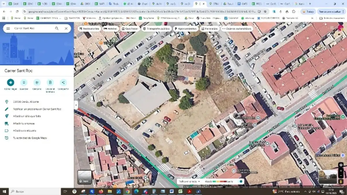Click Notificar un problema en Carrer Sant Roc
347x195 pixels.
37,109
